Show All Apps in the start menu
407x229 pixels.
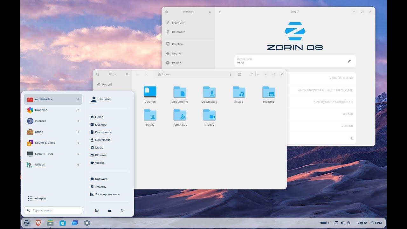tap(37, 198)
